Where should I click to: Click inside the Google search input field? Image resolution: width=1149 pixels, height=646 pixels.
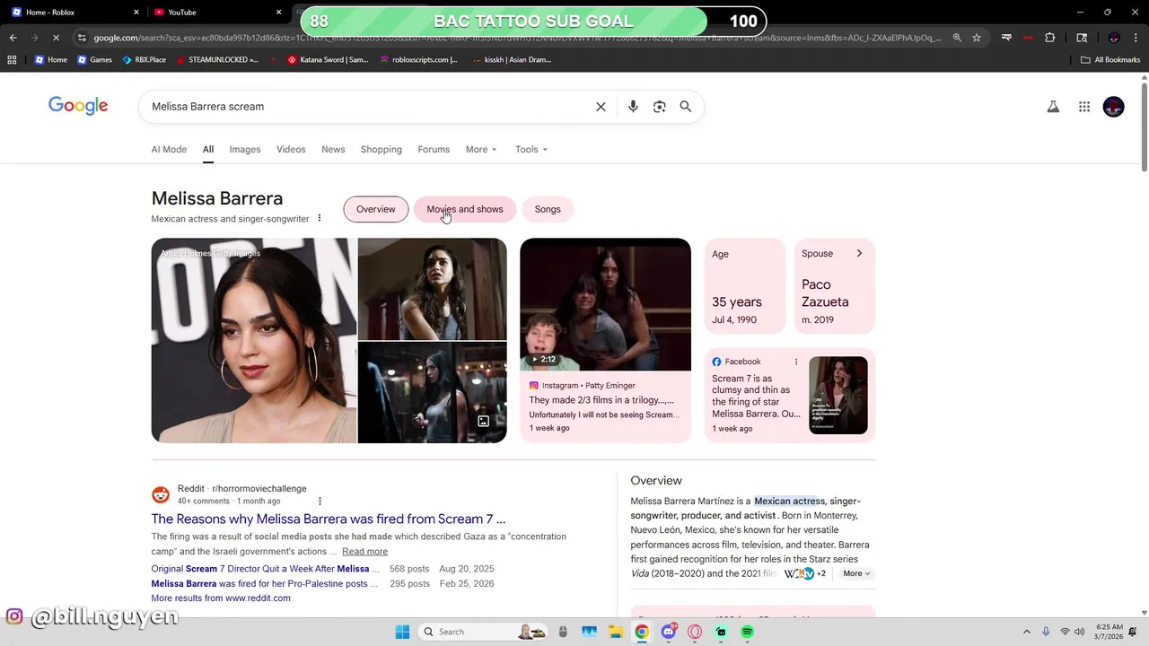(x=368, y=107)
